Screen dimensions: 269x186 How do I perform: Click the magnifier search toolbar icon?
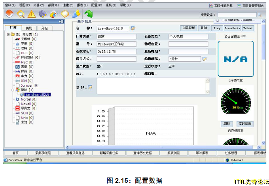coord(21,14)
